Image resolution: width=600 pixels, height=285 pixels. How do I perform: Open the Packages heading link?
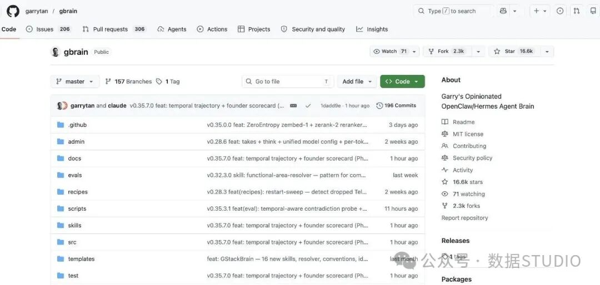tap(457, 279)
